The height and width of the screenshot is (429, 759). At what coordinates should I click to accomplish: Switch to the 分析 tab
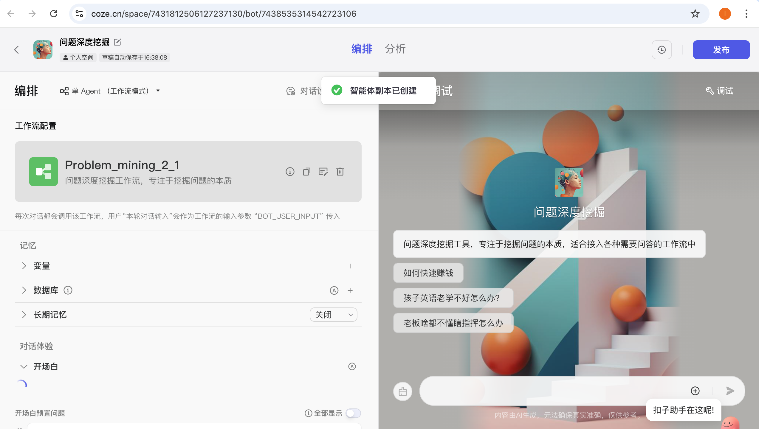coord(395,49)
